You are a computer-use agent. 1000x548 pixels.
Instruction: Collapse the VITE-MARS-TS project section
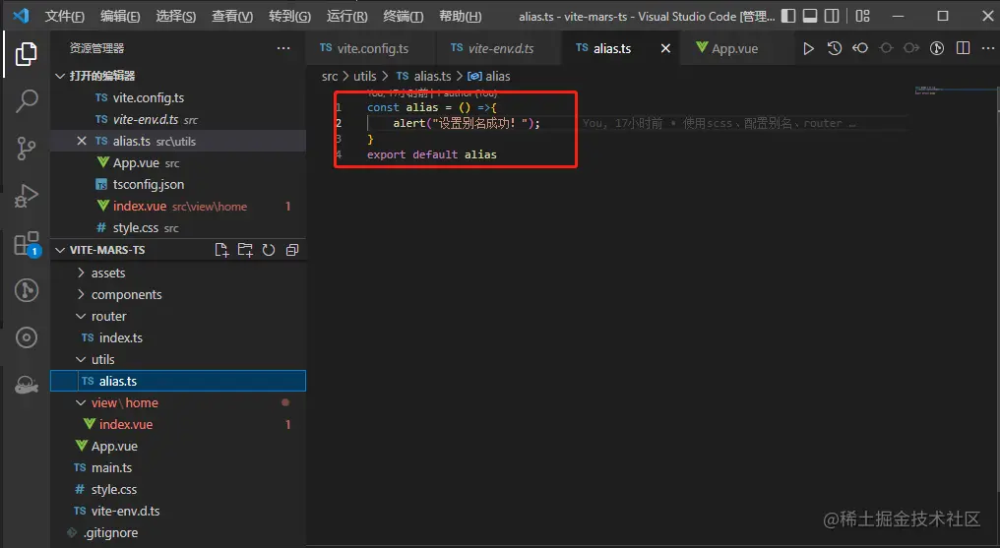pyautogui.click(x=61, y=250)
